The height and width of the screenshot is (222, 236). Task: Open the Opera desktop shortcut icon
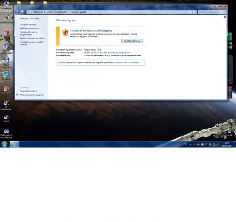(6, 33)
